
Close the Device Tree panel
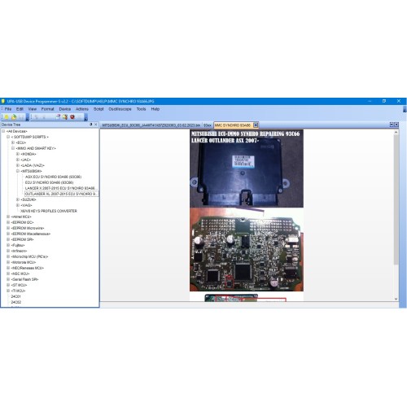point(96,125)
